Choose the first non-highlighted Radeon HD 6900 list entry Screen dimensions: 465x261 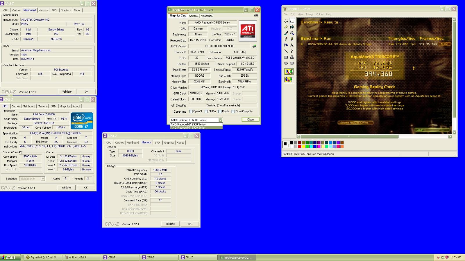(196, 125)
